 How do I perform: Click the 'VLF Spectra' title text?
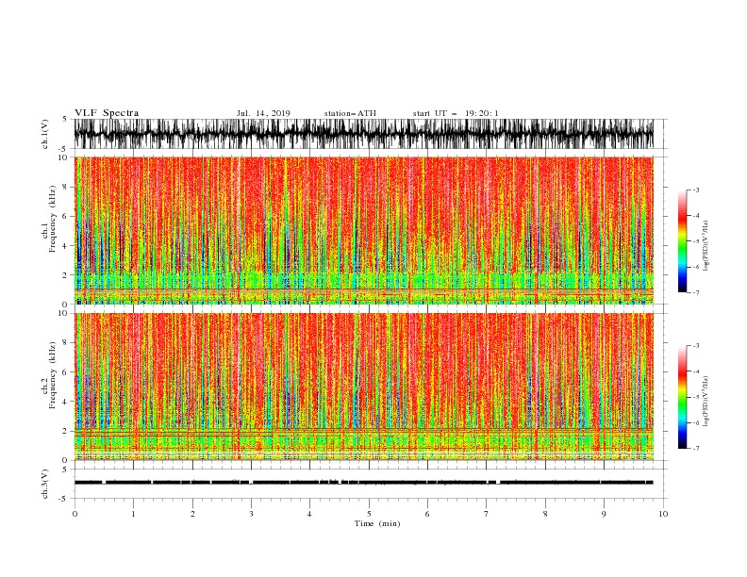coord(107,113)
